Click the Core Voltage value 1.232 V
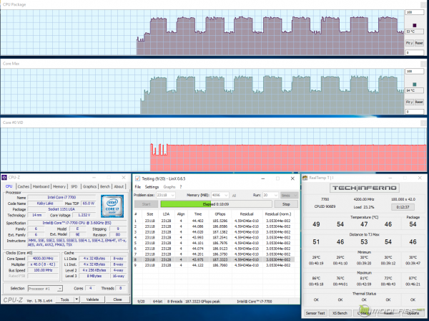 pos(84,215)
